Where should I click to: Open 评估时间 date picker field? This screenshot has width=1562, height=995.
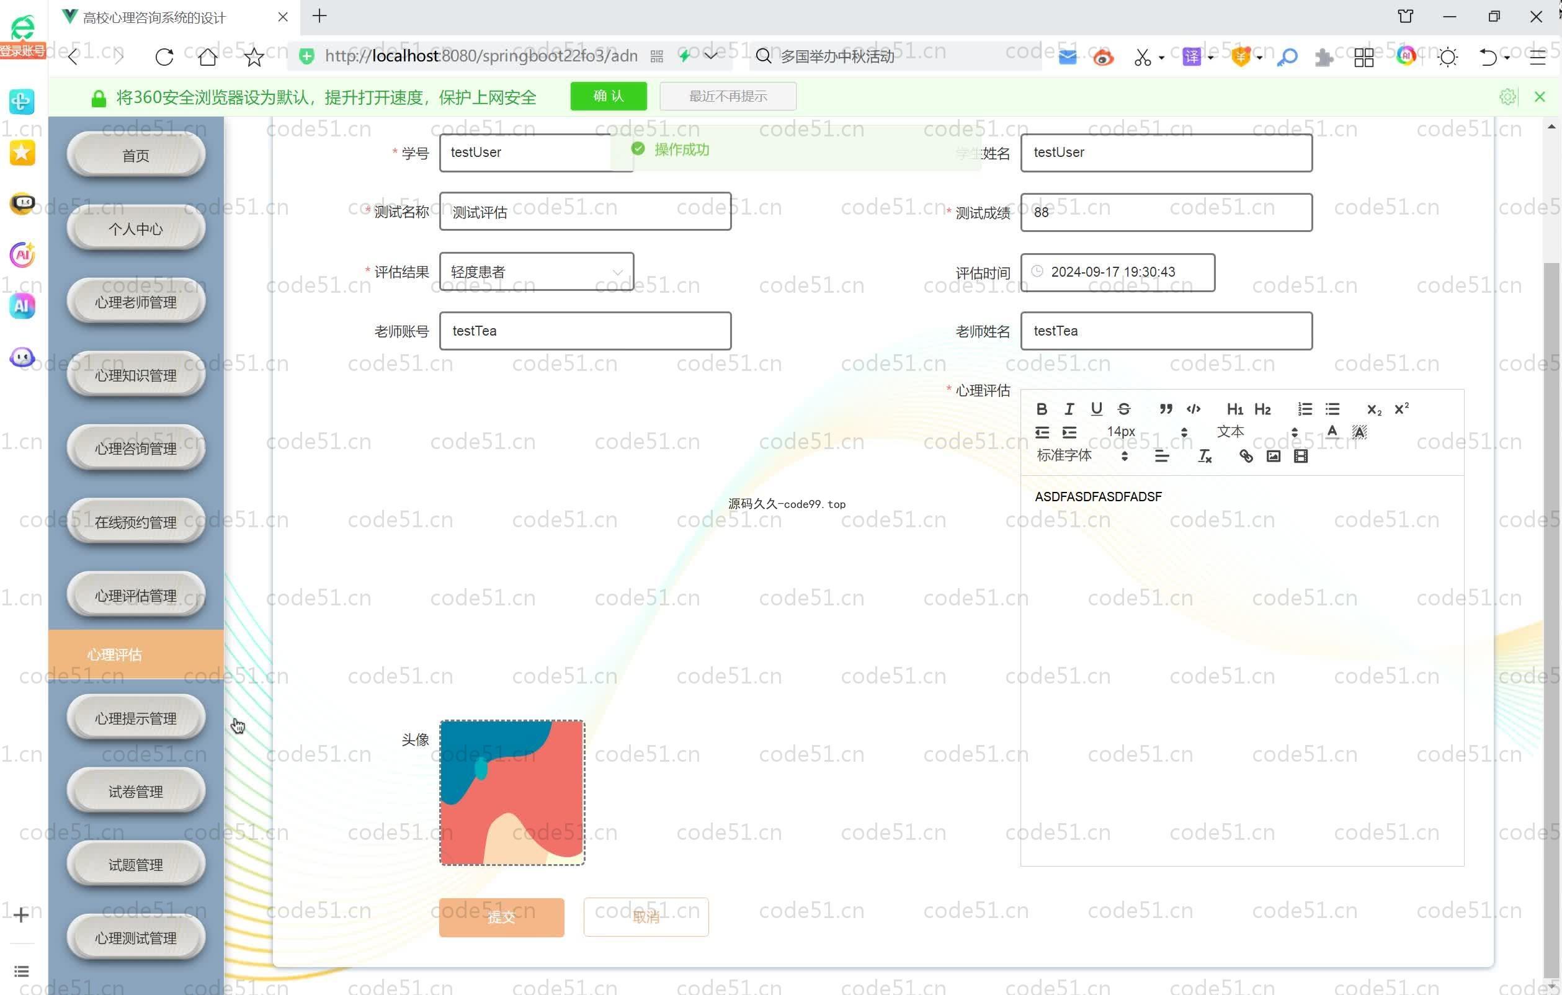pos(1117,272)
